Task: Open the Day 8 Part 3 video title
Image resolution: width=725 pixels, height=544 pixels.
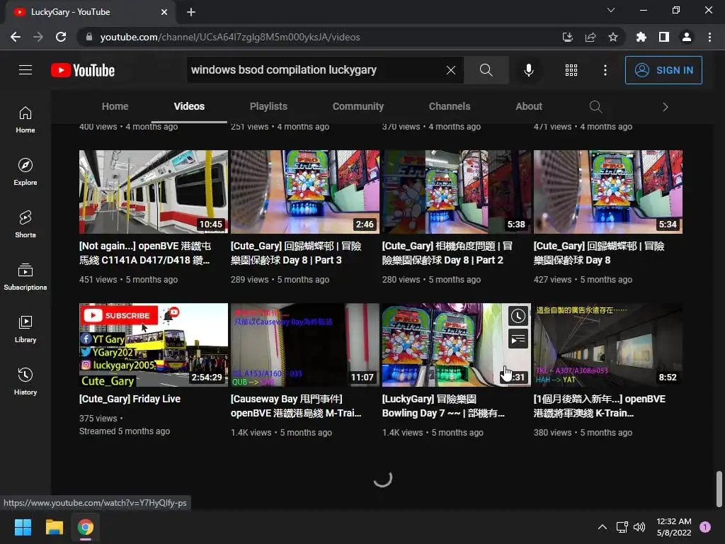Action: coord(296,253)
